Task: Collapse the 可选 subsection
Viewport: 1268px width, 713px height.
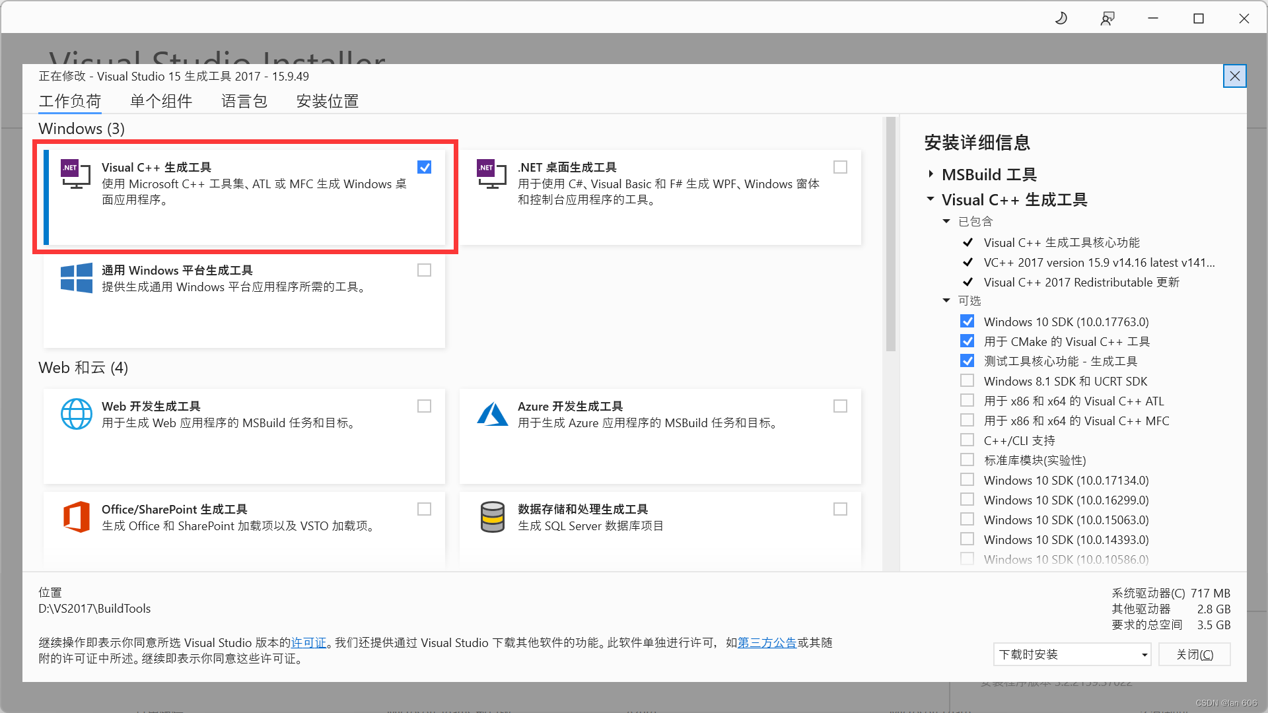Action: tap(946, 300)
